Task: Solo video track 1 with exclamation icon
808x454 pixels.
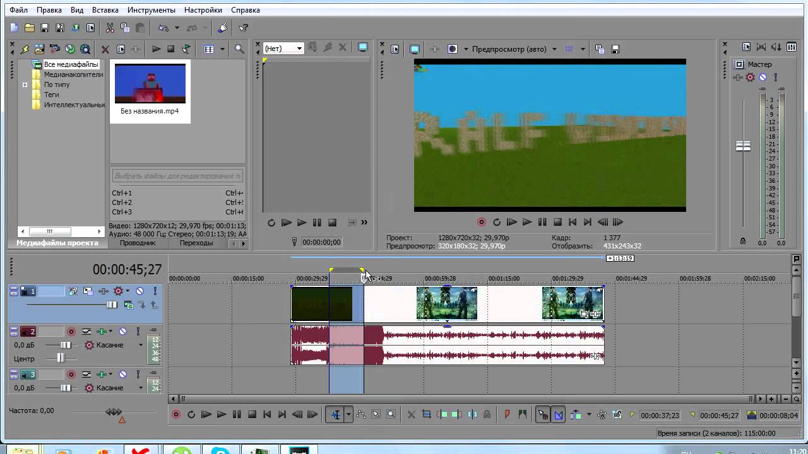Action: tap(154, 291)
